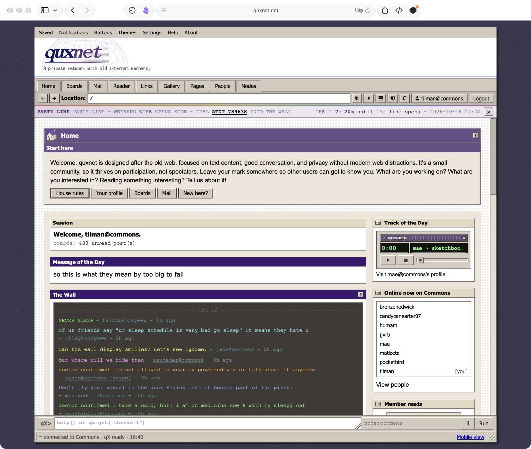This screenshot has height=449, width=531.
Task: Click the Safari sidebar toggle icon
Action: click(x=45, y=10)
